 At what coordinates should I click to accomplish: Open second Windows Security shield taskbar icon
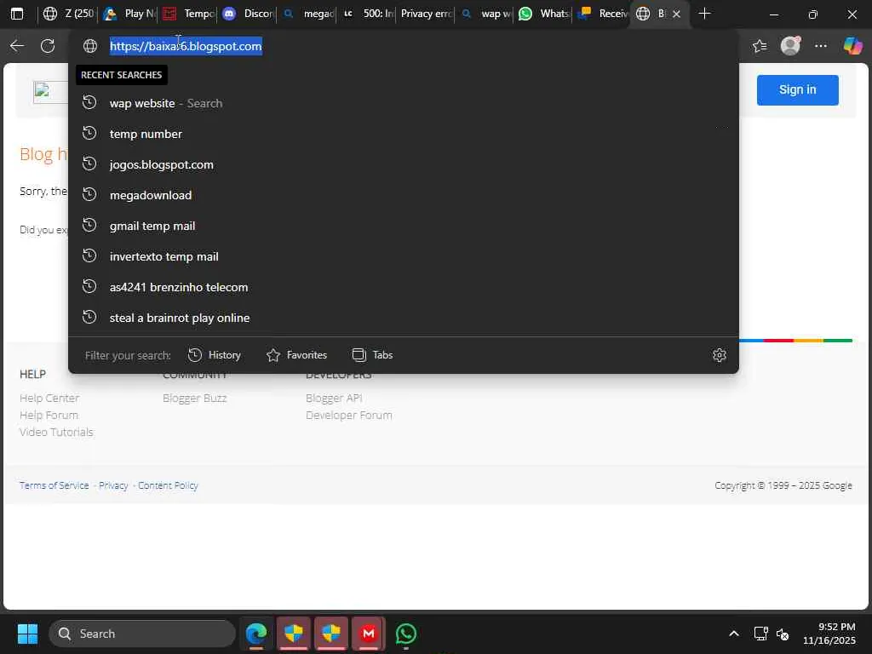[x=331, y=634]
